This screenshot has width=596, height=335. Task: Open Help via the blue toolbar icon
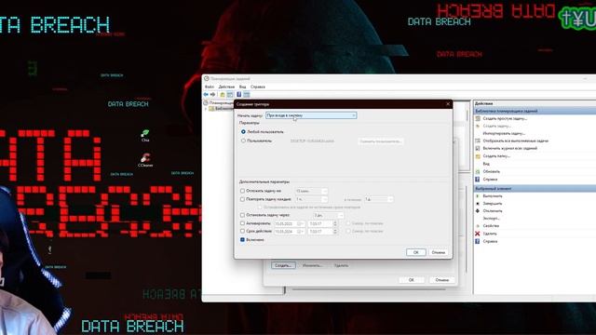pos(238,94)
